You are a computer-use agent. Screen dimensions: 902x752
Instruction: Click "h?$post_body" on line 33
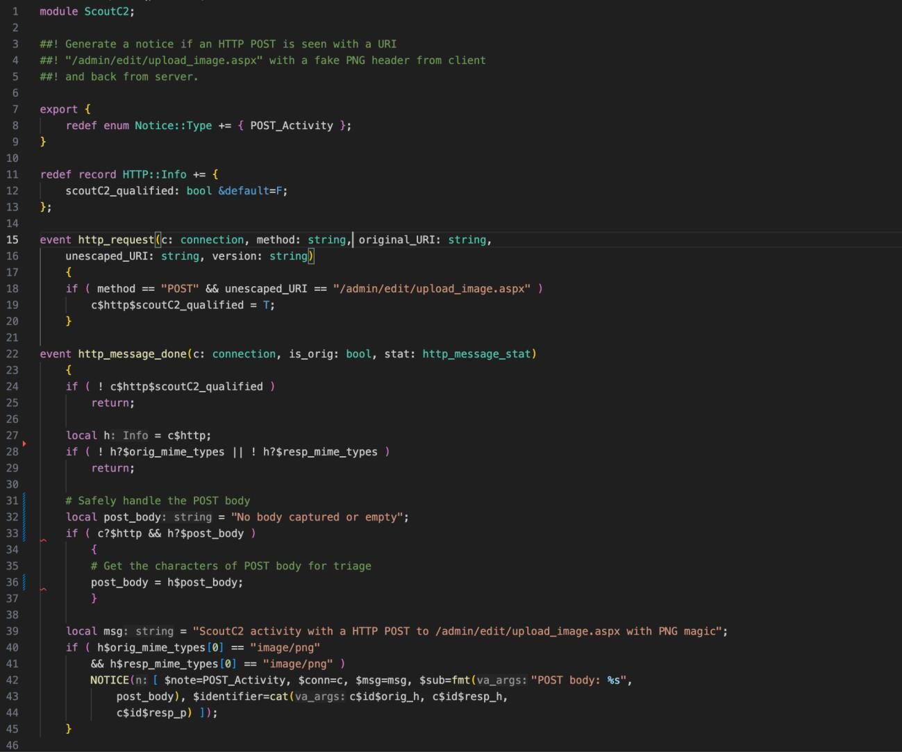tap(206, 533)
